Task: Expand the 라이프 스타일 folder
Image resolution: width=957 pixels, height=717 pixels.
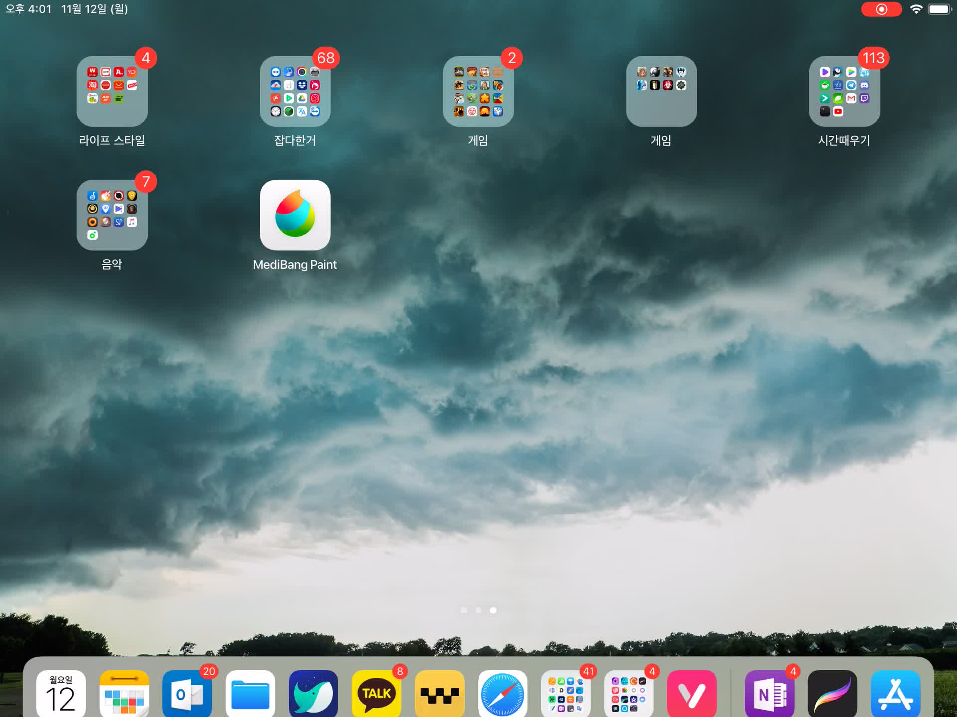Action: [112, 92]
